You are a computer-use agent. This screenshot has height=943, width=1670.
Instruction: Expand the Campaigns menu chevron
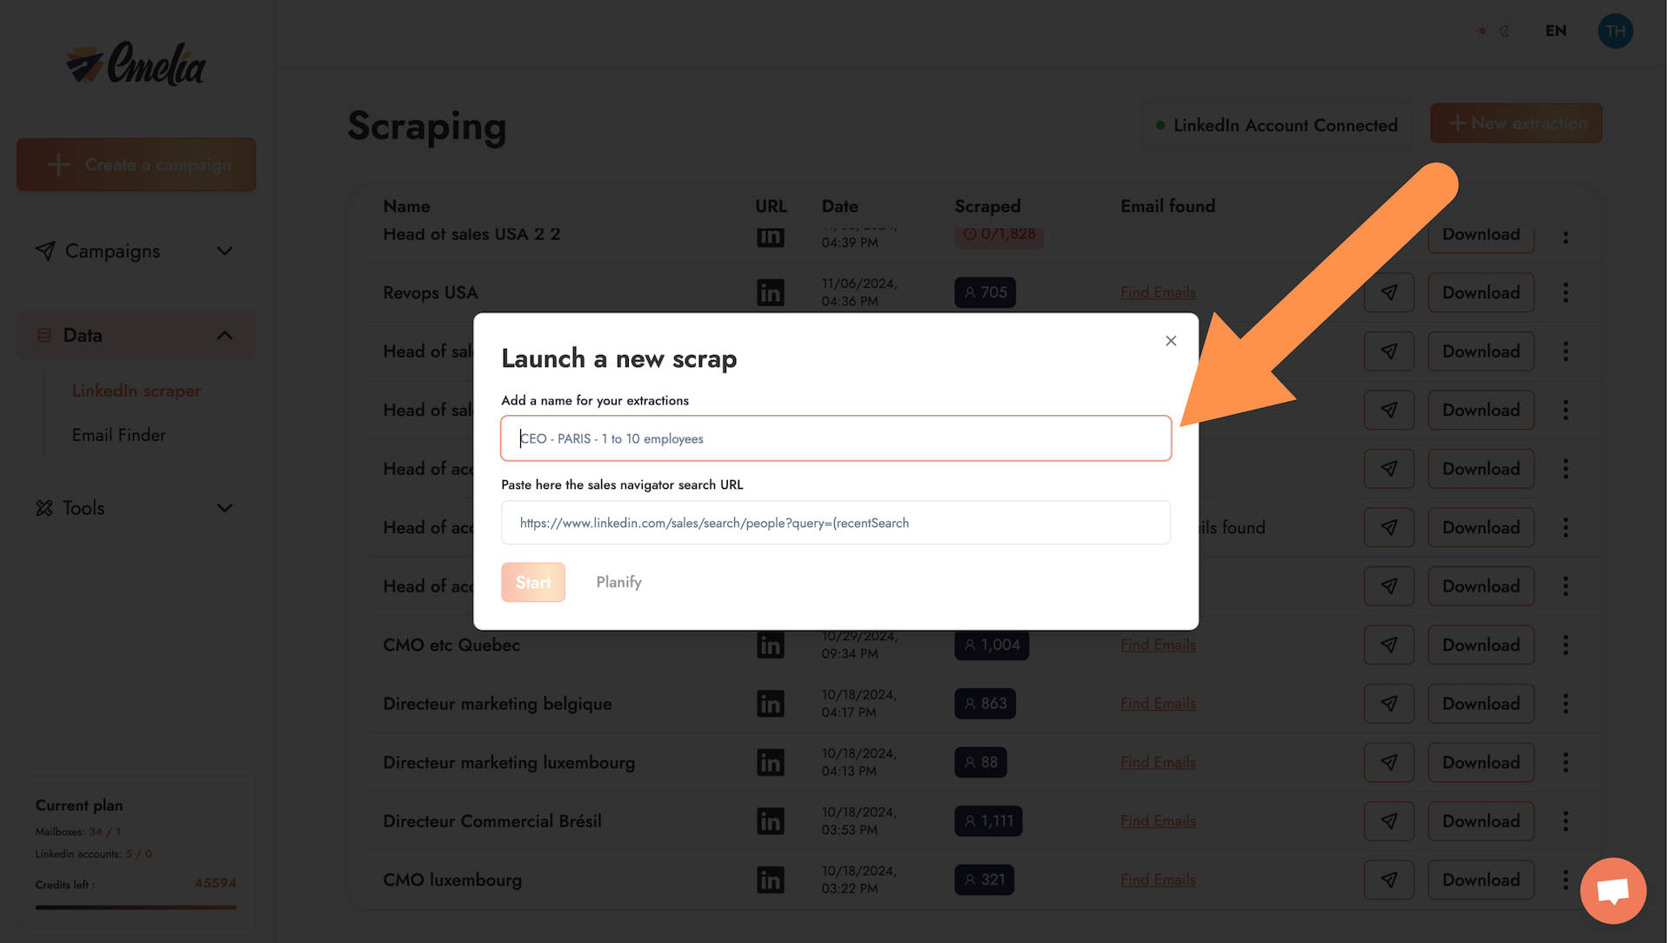pos(224,251)
